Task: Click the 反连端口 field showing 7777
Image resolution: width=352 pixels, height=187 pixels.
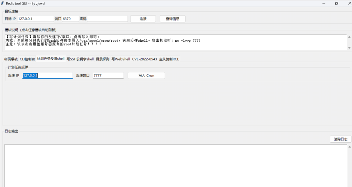Action: [x=108, y=76]
